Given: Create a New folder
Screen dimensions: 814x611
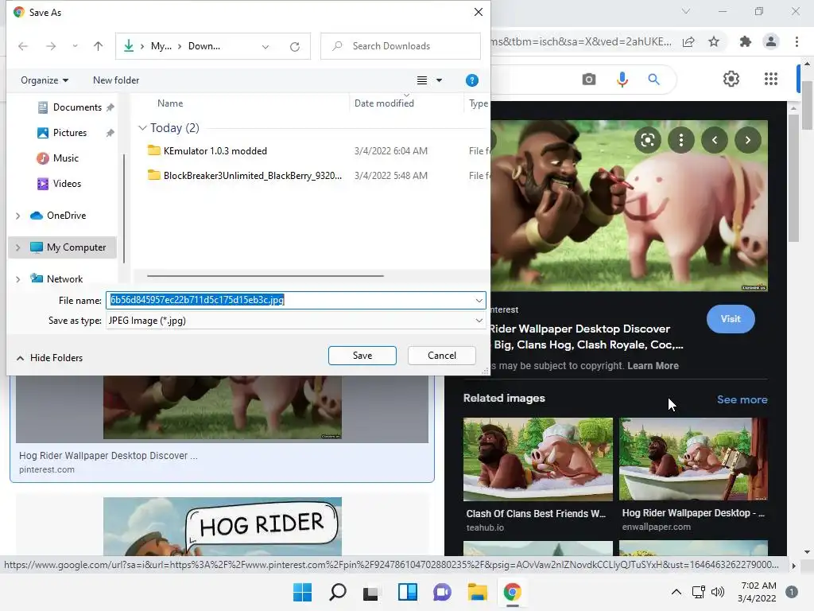Looking at the screenshot, I should click(x=116, y=80).
